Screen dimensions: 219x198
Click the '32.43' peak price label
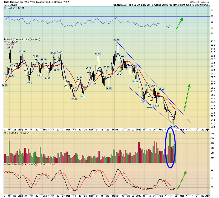pos(116,40)
